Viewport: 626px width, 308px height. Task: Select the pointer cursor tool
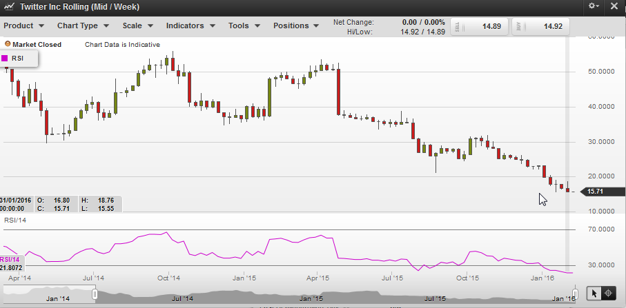pos(594,294)
